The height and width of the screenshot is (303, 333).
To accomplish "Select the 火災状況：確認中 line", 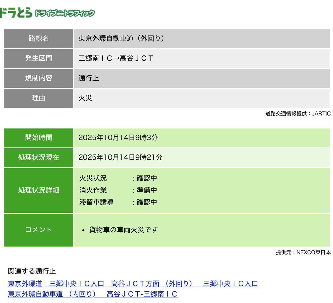I will (118, 178).
